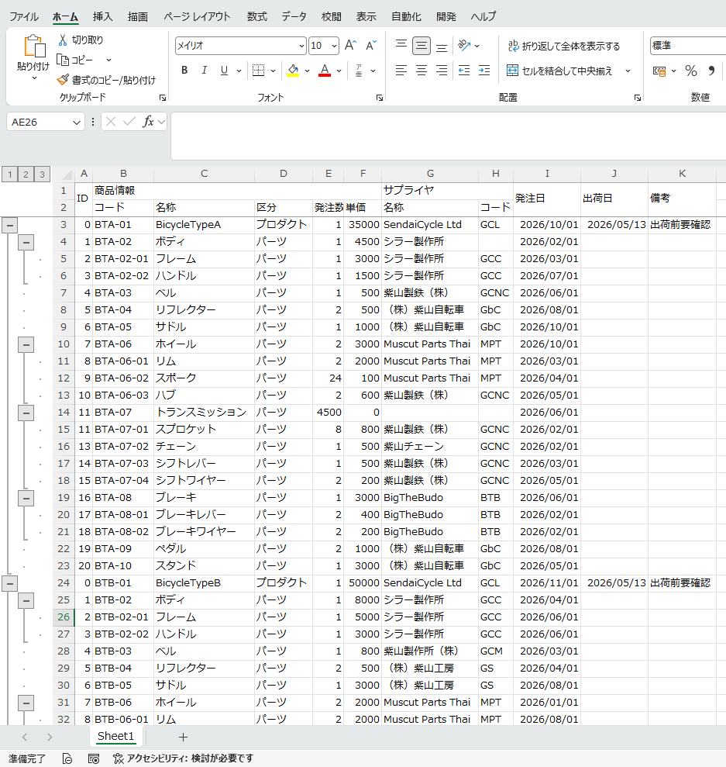The width and height of the screenshot is (726, 767).
Task: Click セルを結合して中央揃え merge button
Action: pyautogui.click(x=559, y=71)
